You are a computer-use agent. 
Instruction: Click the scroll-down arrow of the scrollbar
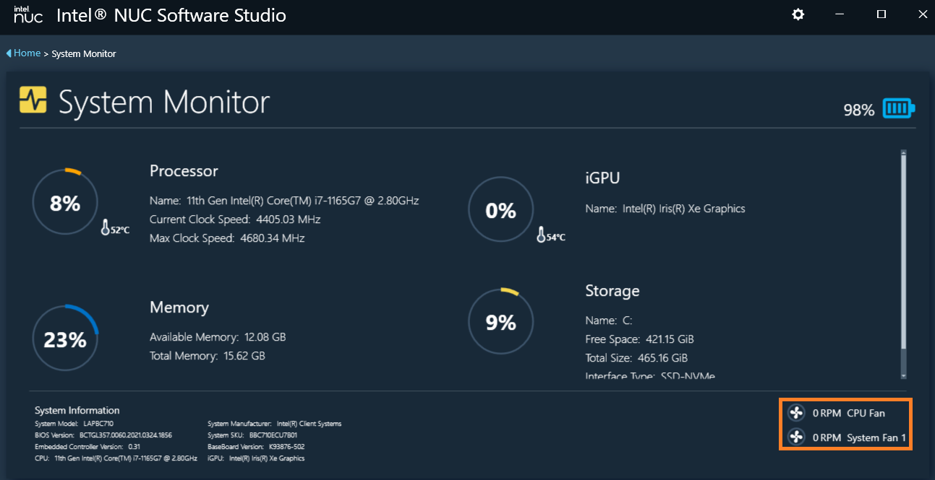[903, 376]
